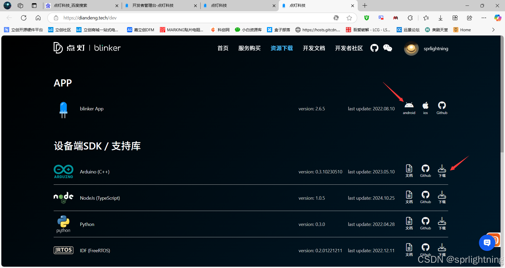
Task: Open NodeJs (TypeScript) Github icon
Action: (426, 197)
